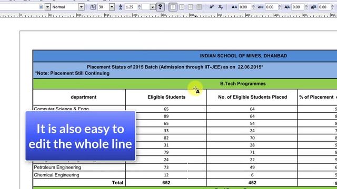The height and width of the screenshot is (189, 337).
Task: Click the line spacing icon
Action: pyautogui.click(x=121, y=7)
